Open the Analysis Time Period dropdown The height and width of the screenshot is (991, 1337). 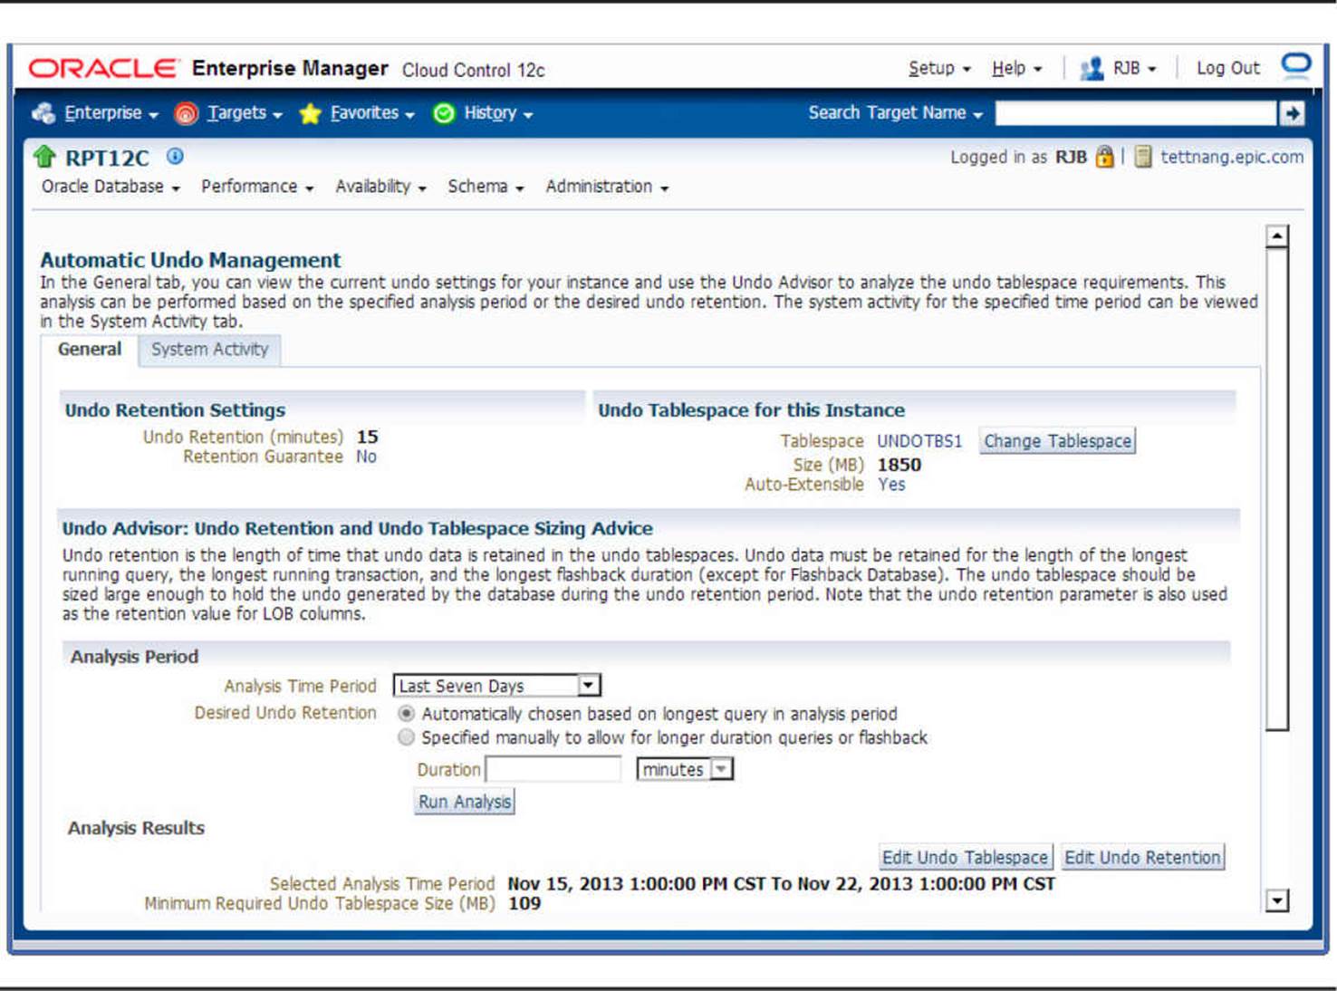(x=497, y=686)
